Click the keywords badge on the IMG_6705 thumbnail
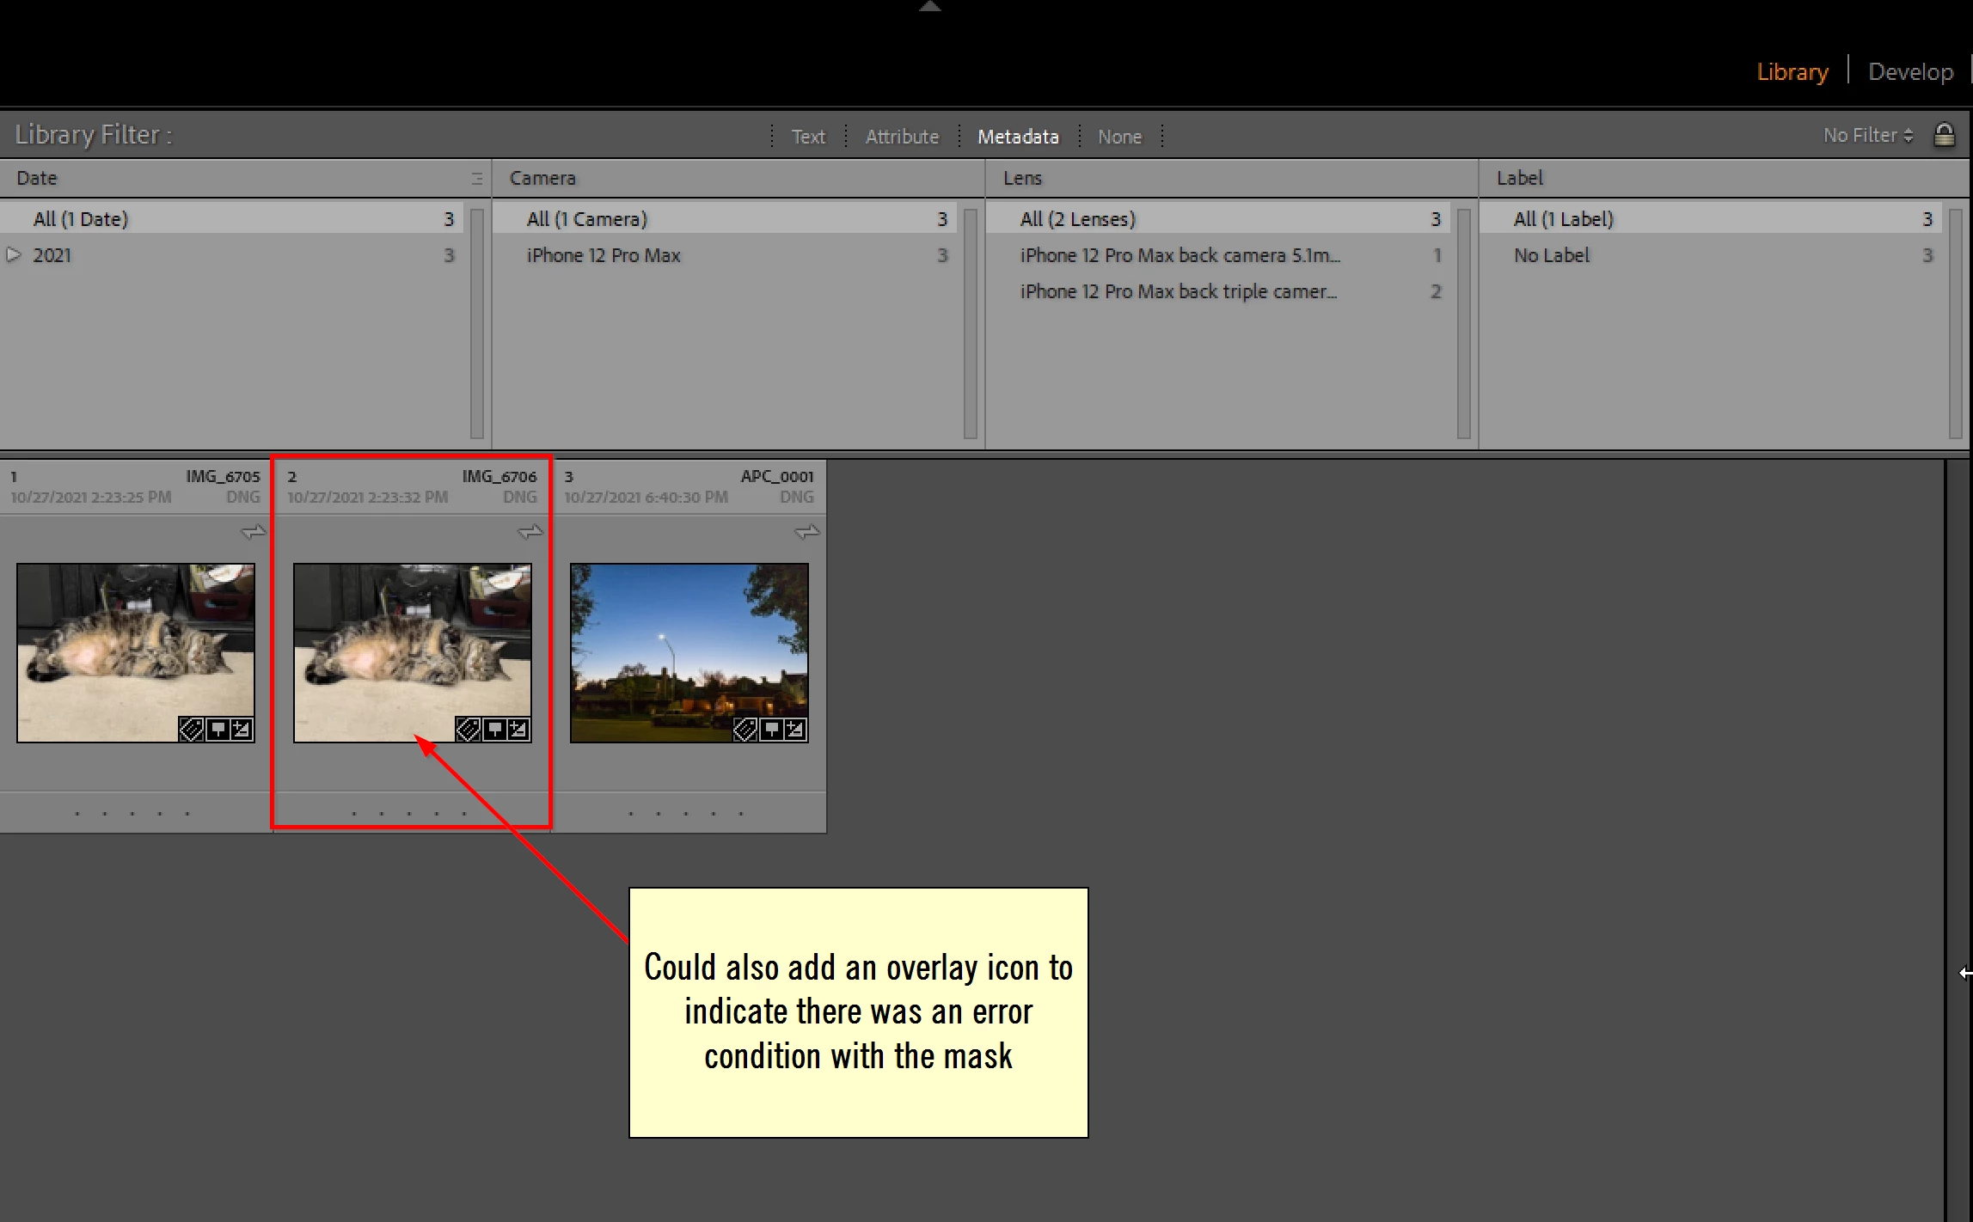This screenshot has width=1973, height=1222. 191,730
